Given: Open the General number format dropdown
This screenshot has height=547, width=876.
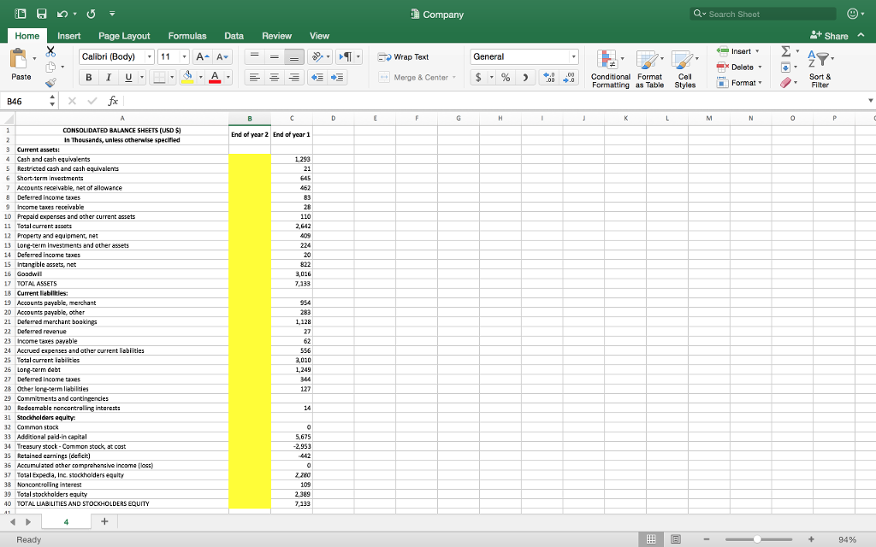Looking at the screenshot, I should coord(573,56).
